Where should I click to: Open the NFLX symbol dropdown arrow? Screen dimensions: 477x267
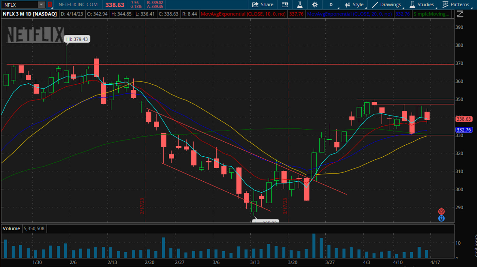tap(41, 5)
